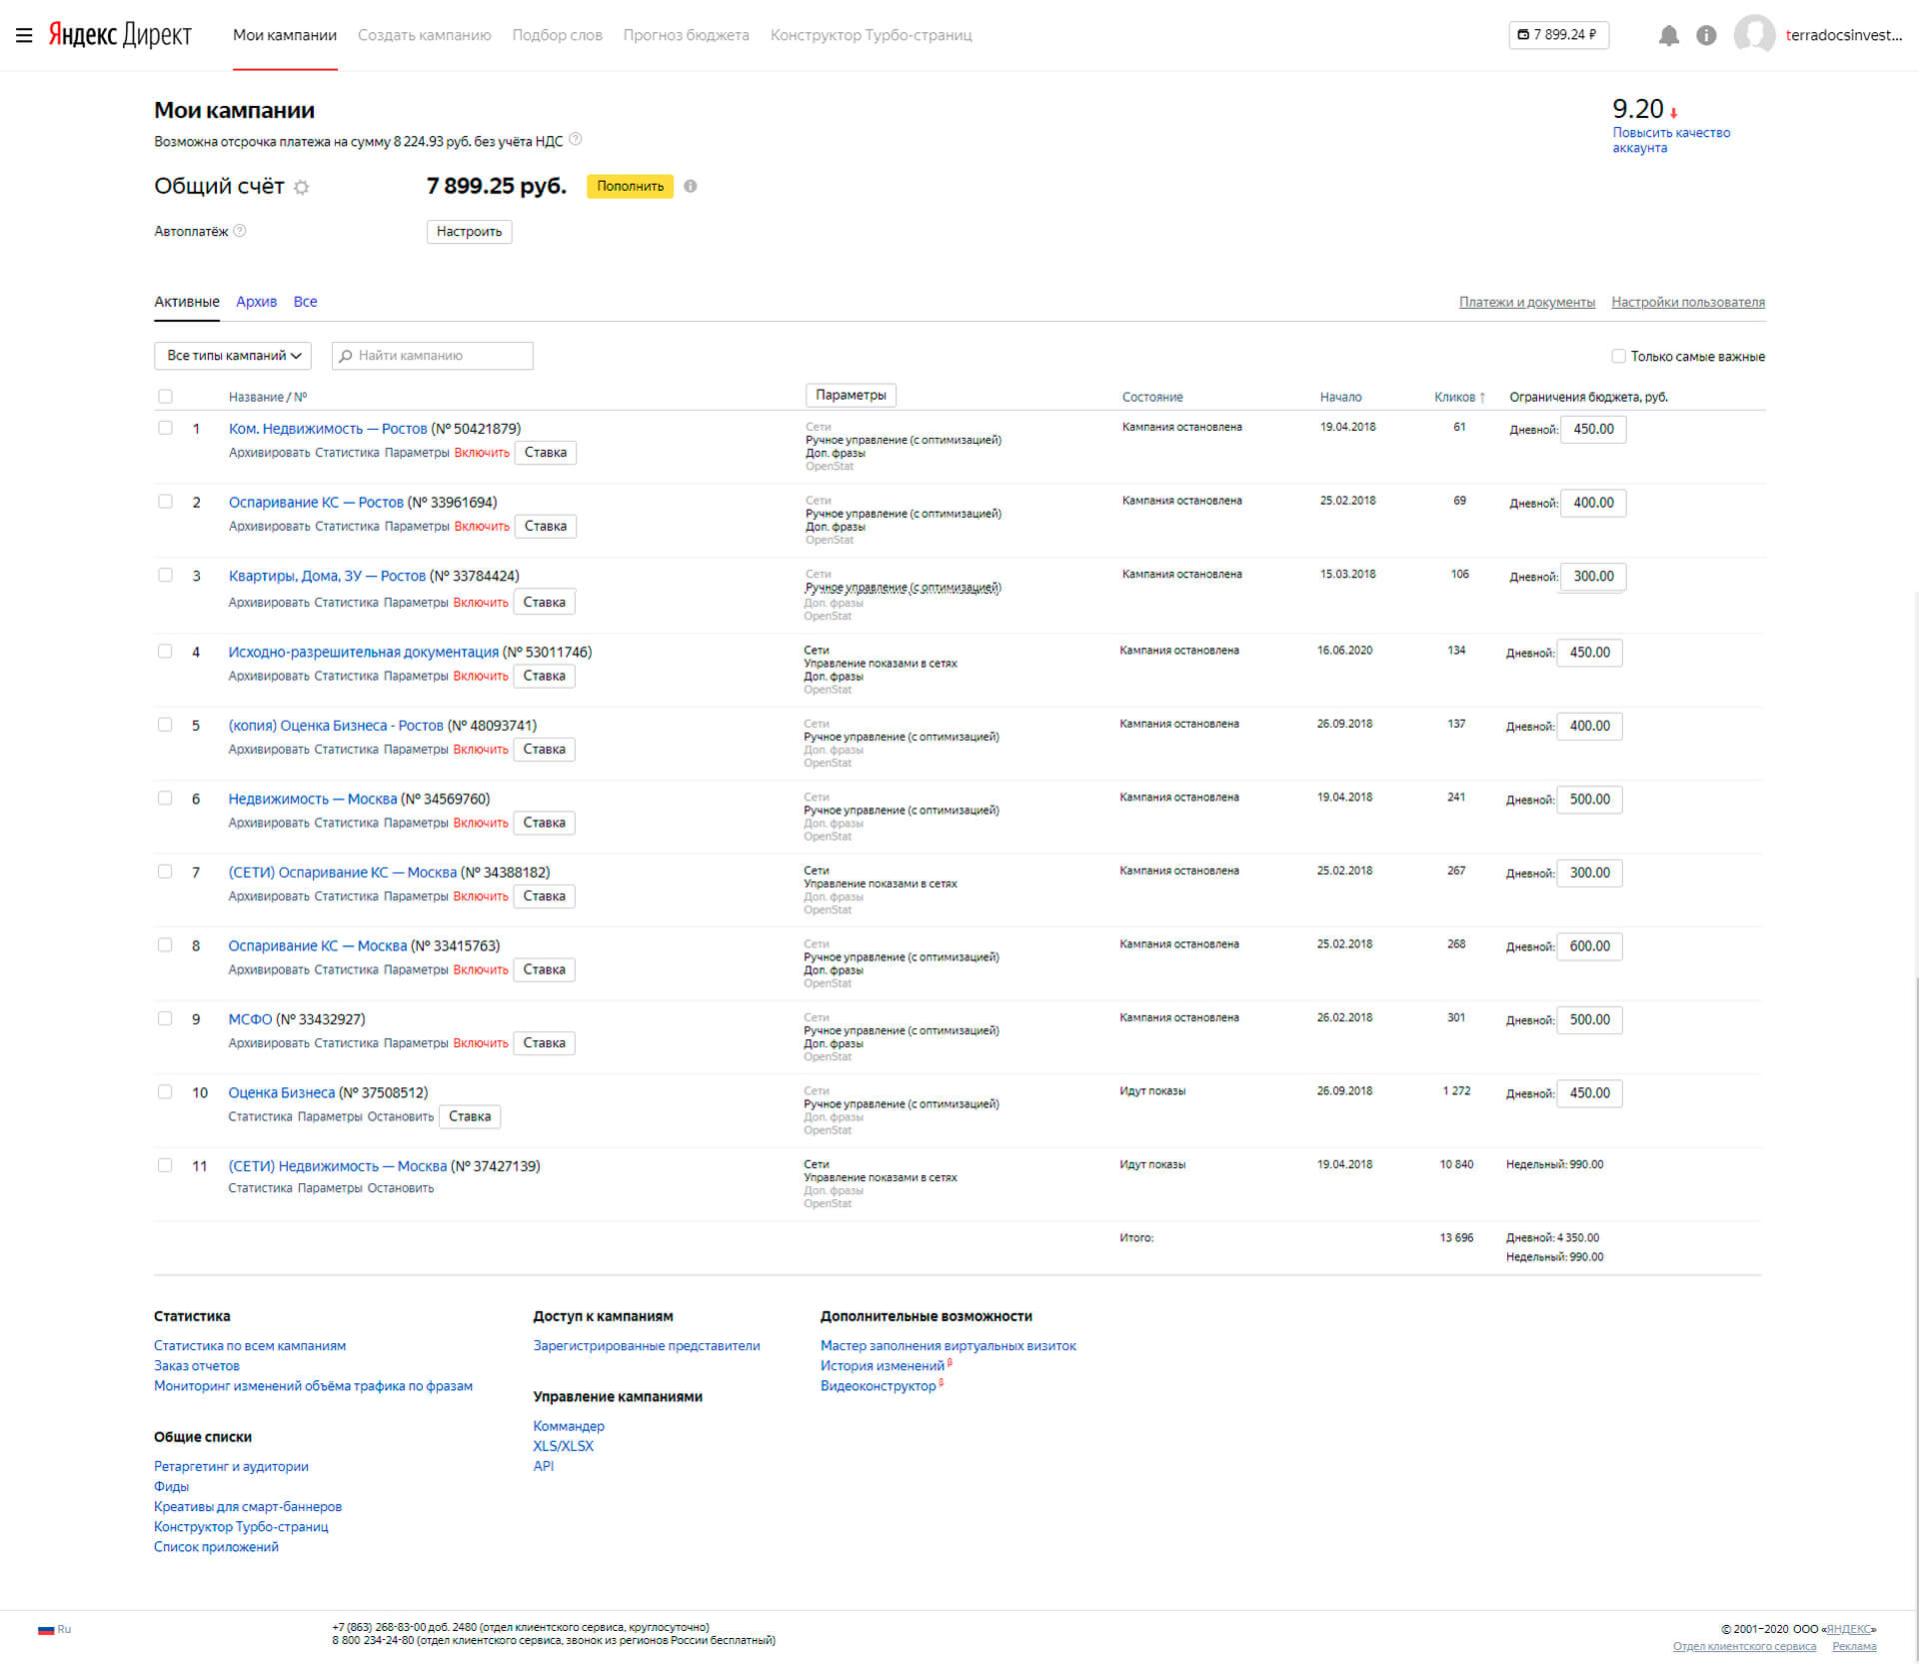Click Повысить качество аккаунта link
The image size is (1919, 1664).
click(x=1671, y=140)
